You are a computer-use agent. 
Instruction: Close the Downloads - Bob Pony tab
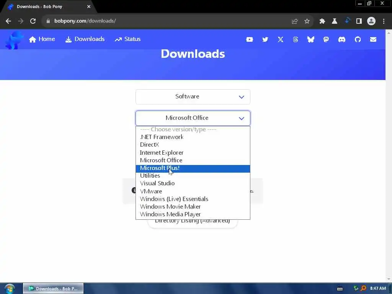click(89, 7)
